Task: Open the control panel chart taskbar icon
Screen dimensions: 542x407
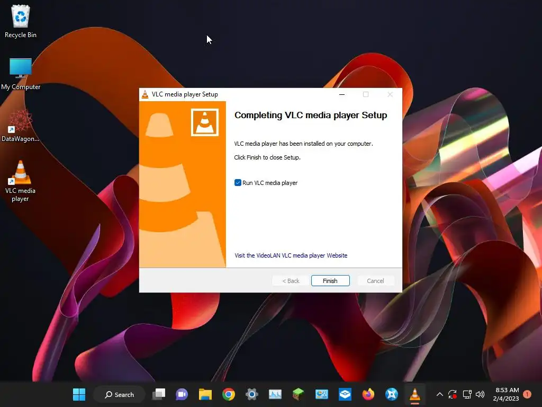Action: 321,394
